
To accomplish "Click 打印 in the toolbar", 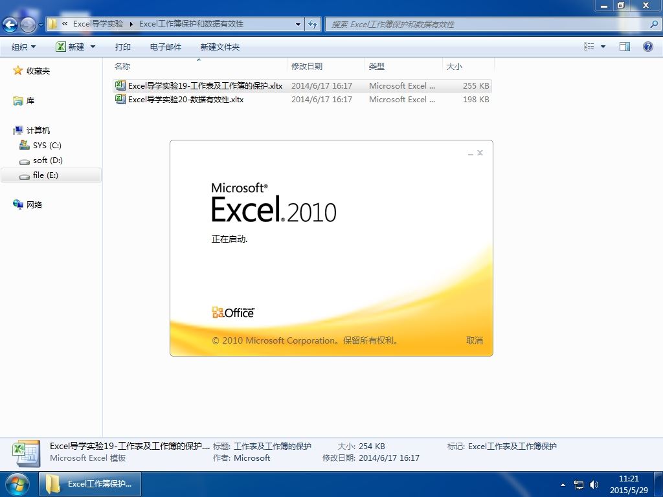I will tap(122, 47).
